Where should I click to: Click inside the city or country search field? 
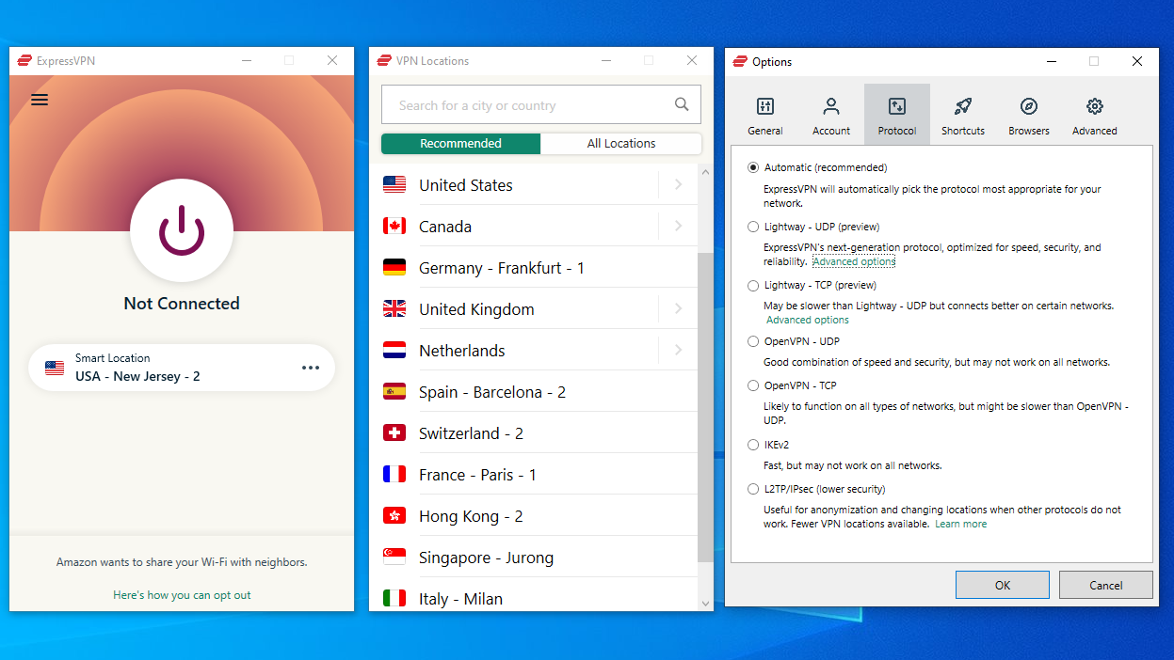coord(527,104)
